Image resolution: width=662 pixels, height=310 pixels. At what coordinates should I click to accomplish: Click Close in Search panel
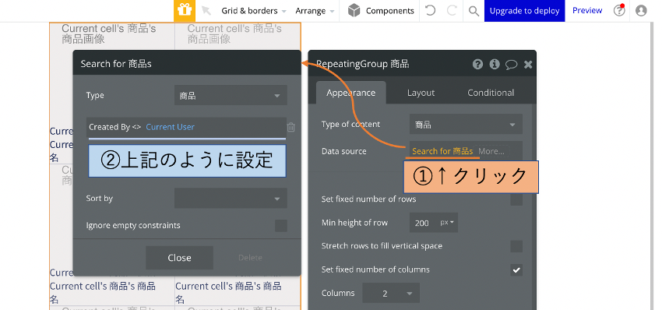[179, 258]
